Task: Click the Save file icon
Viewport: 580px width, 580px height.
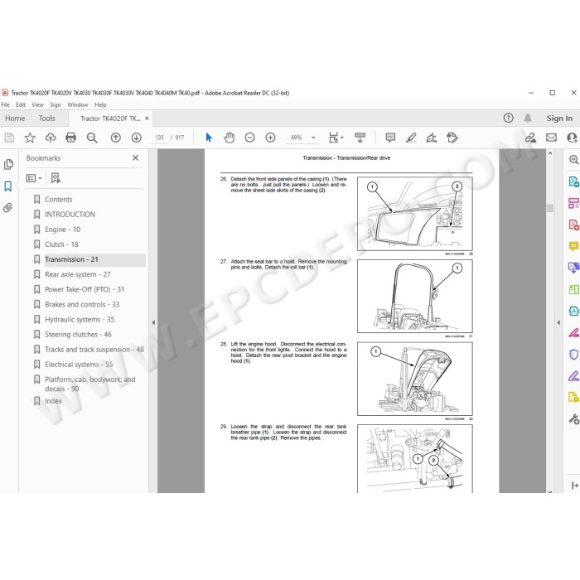Action: pyautogui.click(x=9, y=138)
